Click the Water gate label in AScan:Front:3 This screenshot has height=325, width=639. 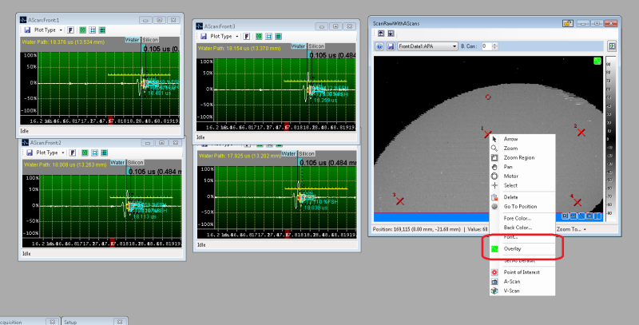point(298,46)
